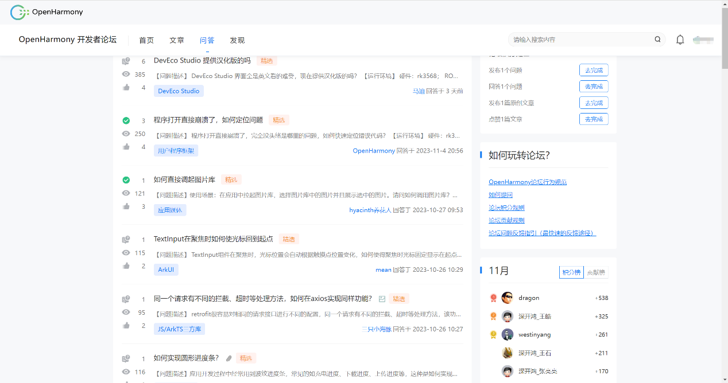Click thumbs-up icon of DevEco Studio question
728x383 pixels.
[126, 87]
